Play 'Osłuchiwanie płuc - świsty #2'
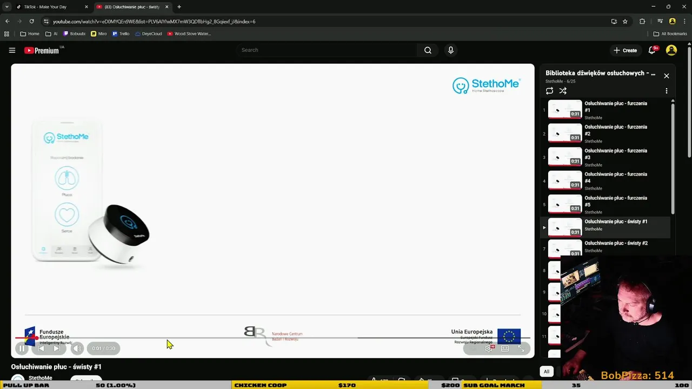 point(605,249)
